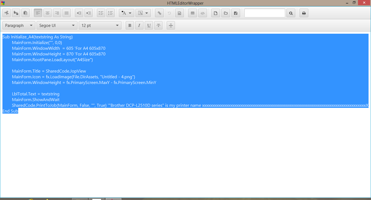Toggle justified text alignment
The width and height of the screenshot is (371, 200).
pyautogui.click(x=67, y=13)
